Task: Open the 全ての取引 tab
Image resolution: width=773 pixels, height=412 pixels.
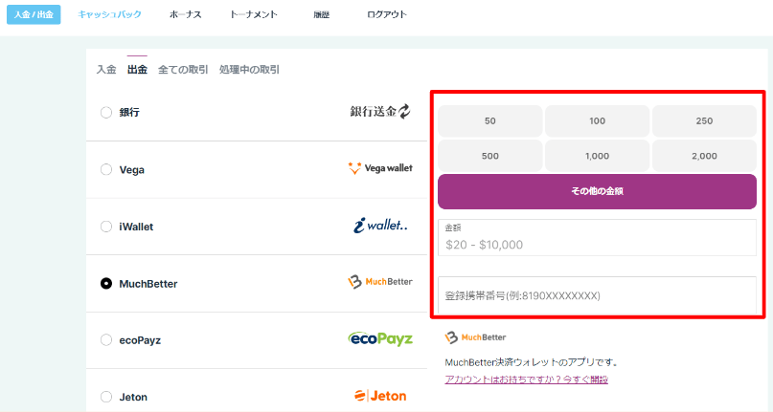Action: (183, 70)
